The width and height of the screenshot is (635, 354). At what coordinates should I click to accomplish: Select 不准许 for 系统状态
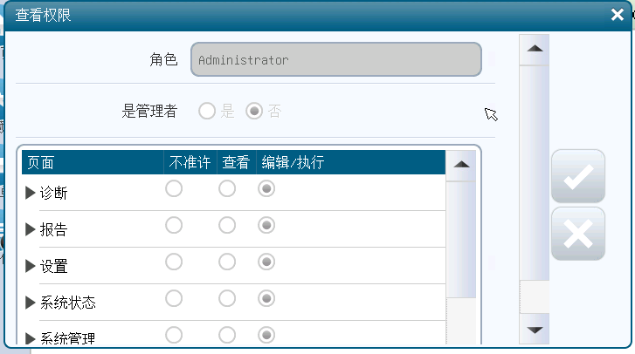(x=175, y=299)
